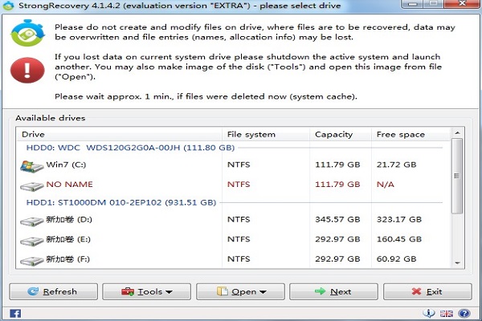
Task: Click the drive list scrollbar thumb
Action: (457, 176)
